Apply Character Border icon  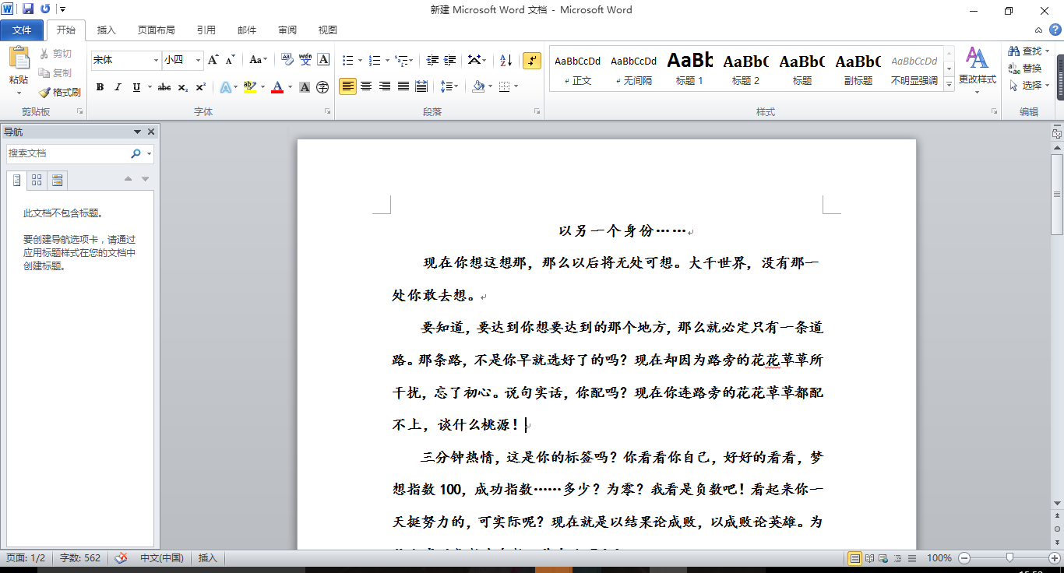[x=323, y=60]
